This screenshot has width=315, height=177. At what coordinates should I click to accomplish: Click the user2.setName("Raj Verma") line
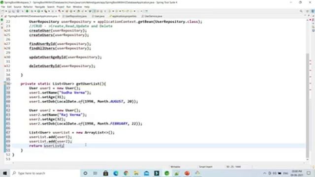(58, 115)
